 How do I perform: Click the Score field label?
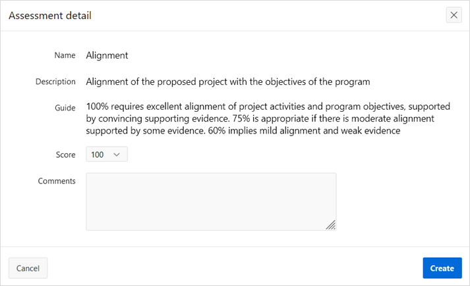click(65, 155)
